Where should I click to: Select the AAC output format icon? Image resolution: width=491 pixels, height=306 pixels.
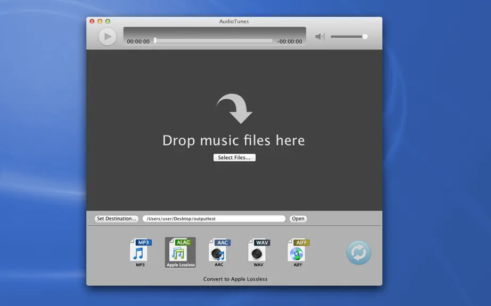click(x=219, y=252)
